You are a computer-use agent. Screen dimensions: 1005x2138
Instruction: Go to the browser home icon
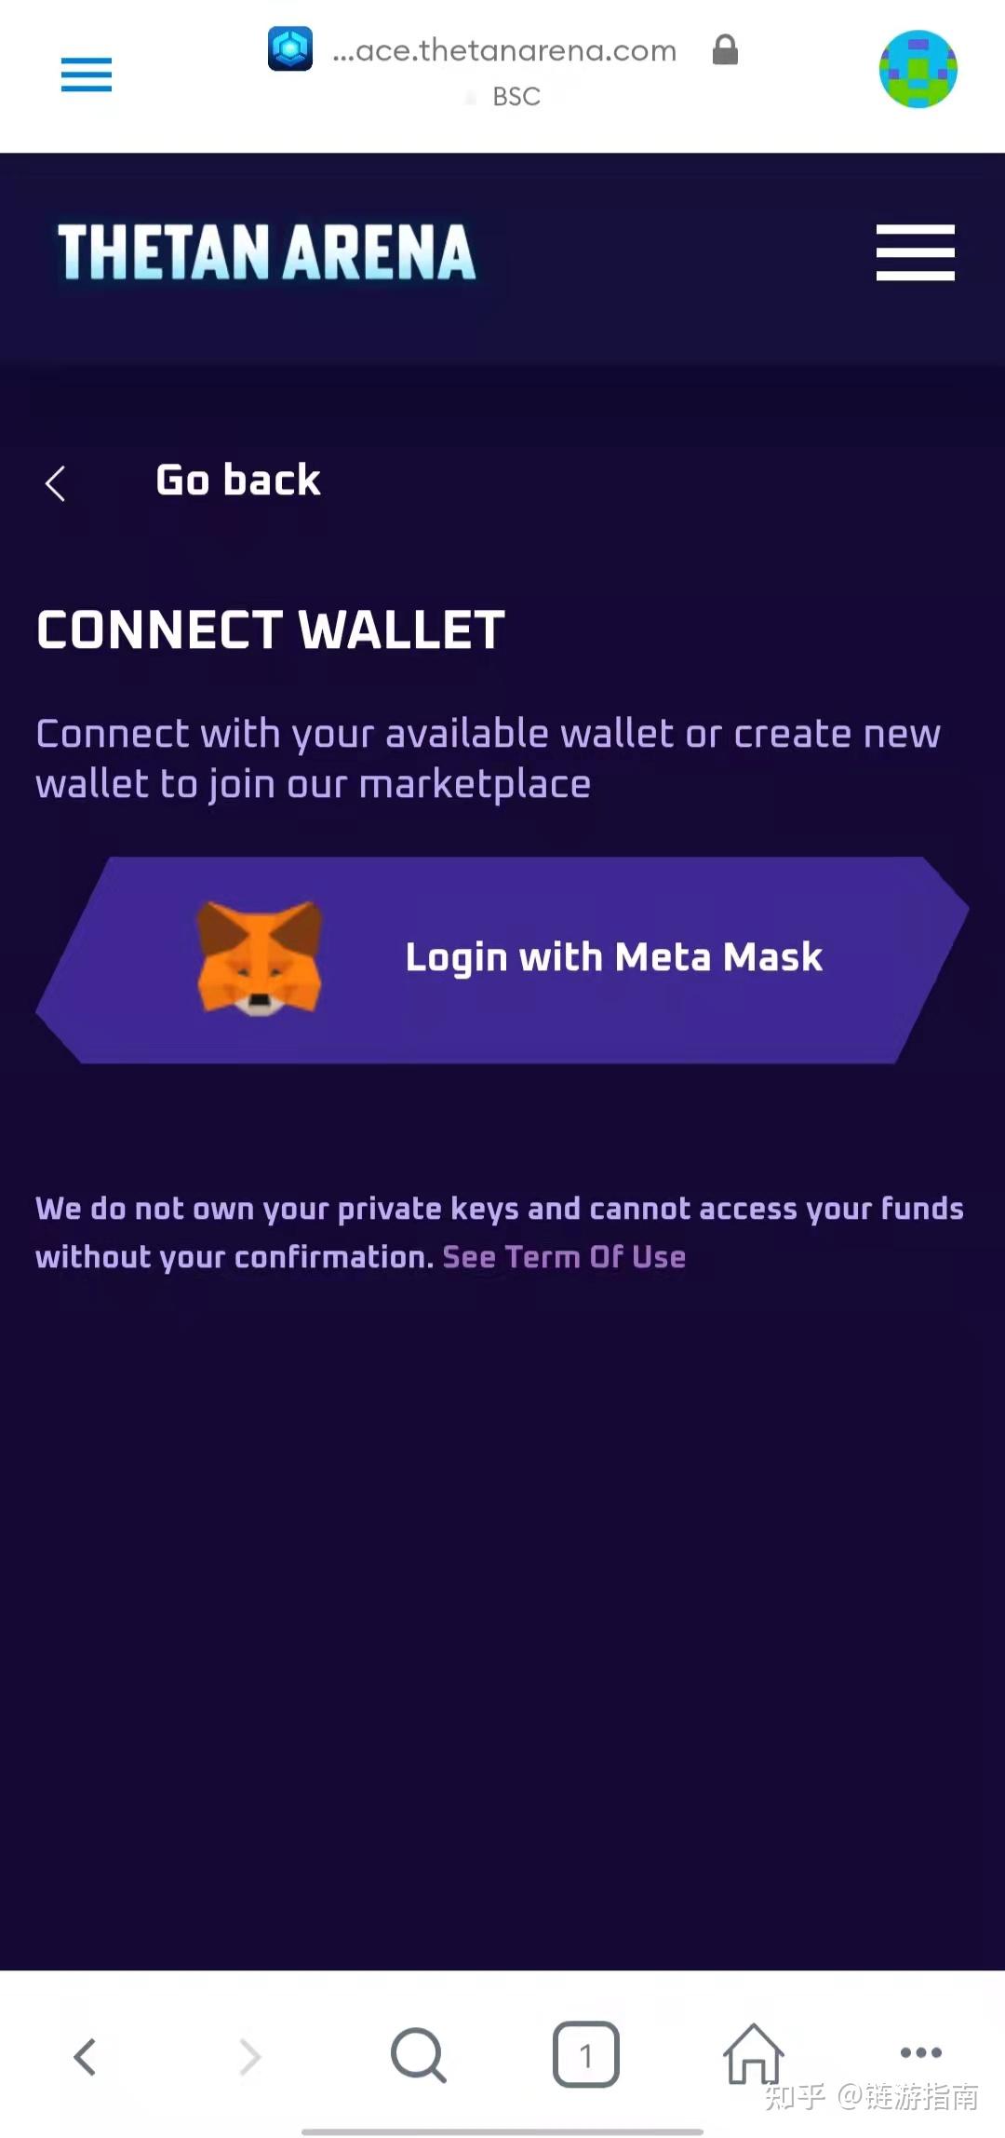click(754, 2053)
